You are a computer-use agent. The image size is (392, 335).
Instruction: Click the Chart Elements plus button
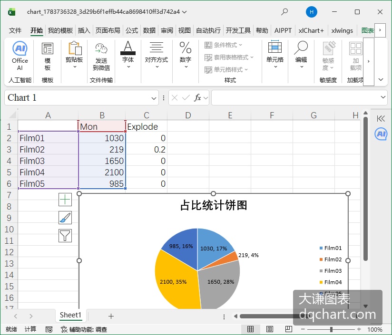tap(65, 200)
